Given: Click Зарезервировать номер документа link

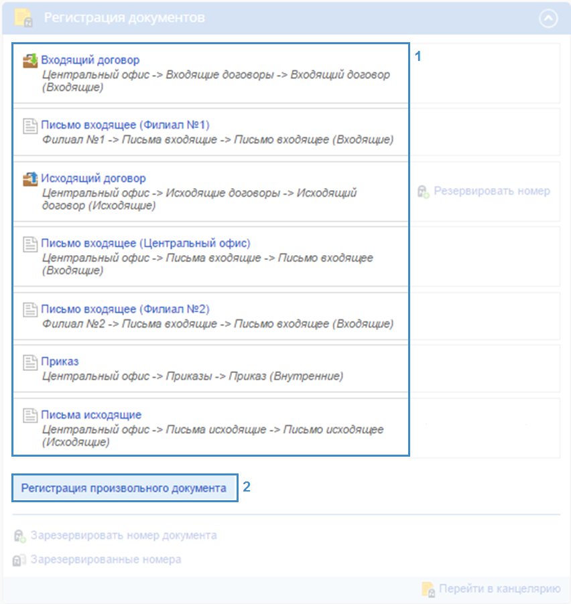Looking at the screenshot, I should (124, 536).
